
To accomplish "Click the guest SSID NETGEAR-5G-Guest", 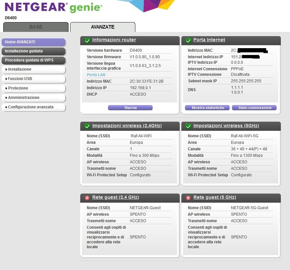I will click(250, 208).
